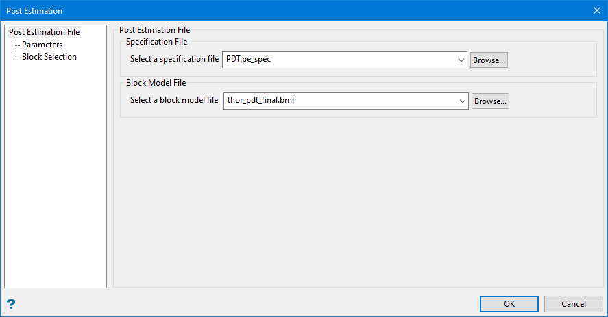
Task: Open the Parameters tree item
Action: [x=42, y=45]
